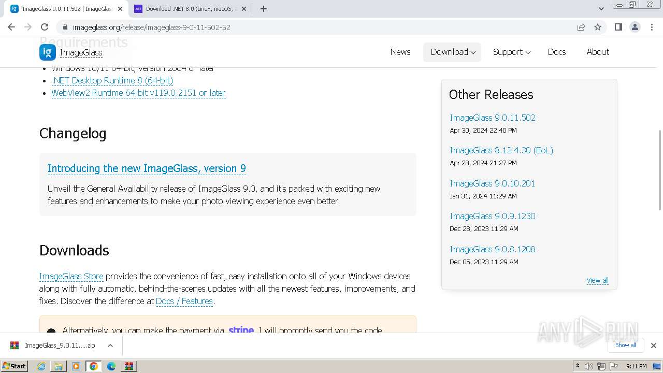Screen dimensions: 663x373
Task: Click the browser forward arrow
Action: point(28,27)
